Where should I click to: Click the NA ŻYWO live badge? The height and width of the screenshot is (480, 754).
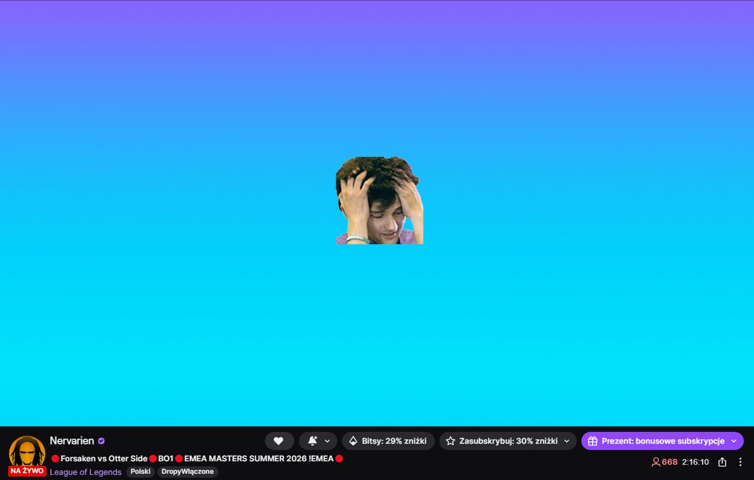(27, 471)
